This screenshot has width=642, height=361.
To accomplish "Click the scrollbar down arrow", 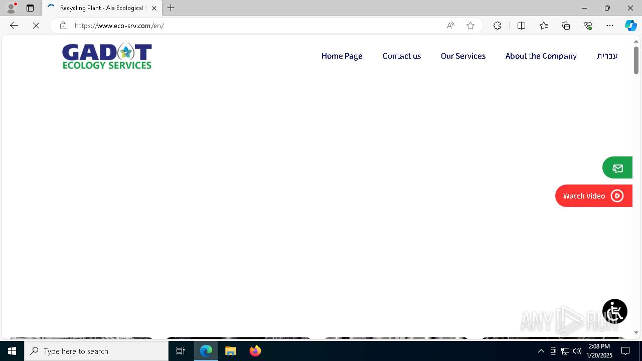I will (x=636, y=332).
